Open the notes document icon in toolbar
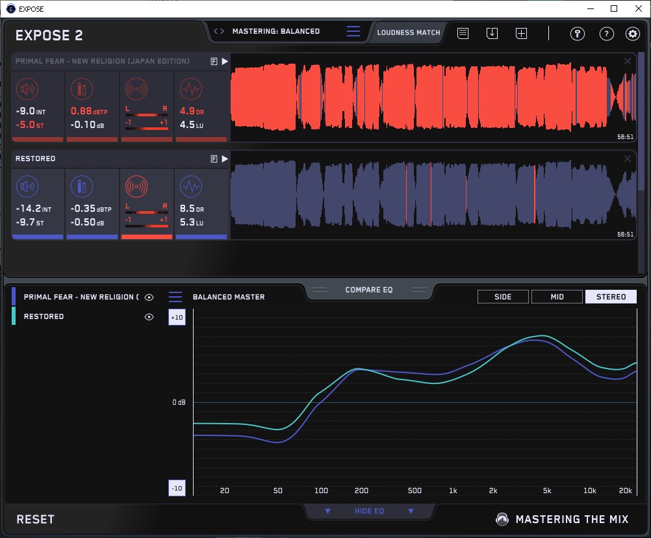651x538 pixels. [x=463, y=34]
